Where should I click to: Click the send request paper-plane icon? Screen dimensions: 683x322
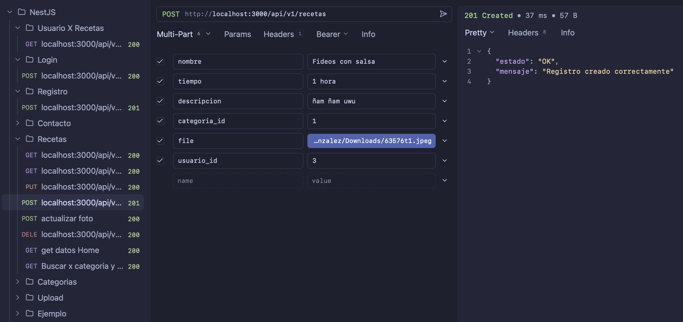coord(443,14)
